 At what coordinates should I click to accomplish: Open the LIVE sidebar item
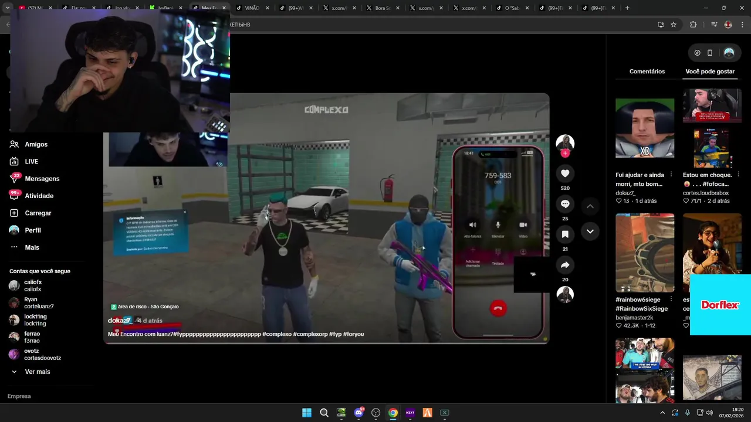tap(31, 161)
